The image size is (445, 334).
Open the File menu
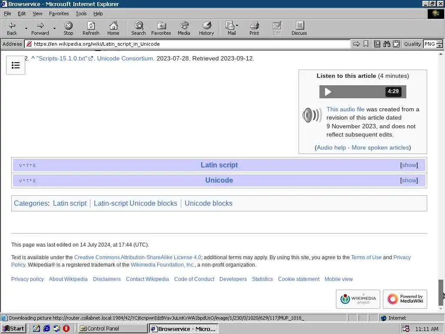pyautogui.click(x=7, y=13)
